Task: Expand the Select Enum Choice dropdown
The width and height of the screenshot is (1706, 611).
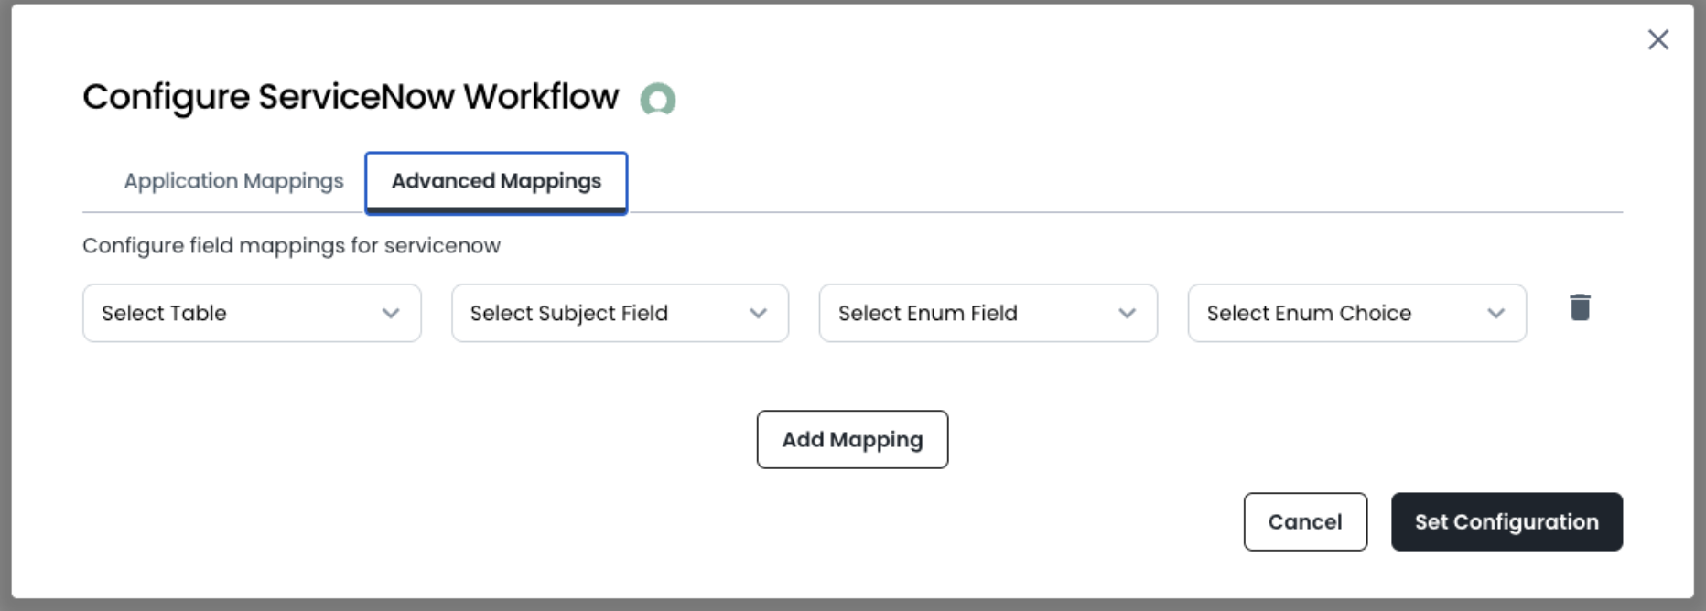Action: [x=1356, y=313]
